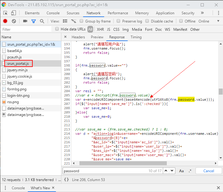Jump to next search match arrow

(172, 171)
